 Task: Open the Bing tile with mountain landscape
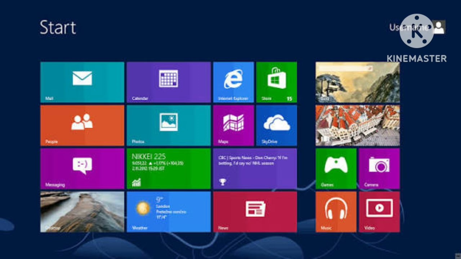[x=358, y=82]
